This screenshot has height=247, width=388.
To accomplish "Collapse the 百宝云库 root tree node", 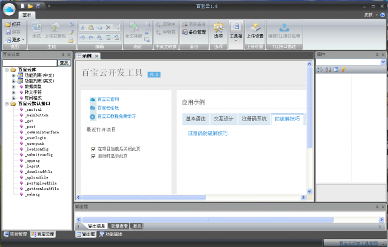I will (x=7, y=70).
